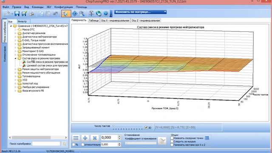This screenshot has width=272, height=153.
Task: Collapse the root Сравнение tree node
Action: [x=11, y=26]
